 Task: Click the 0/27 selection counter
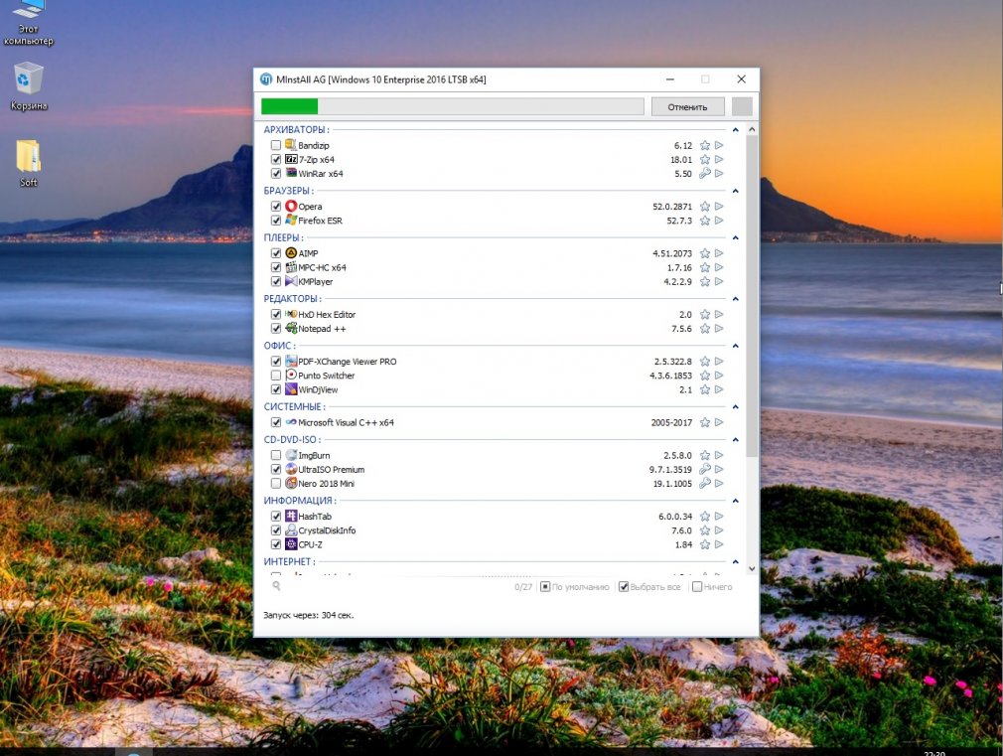(523, 586)
